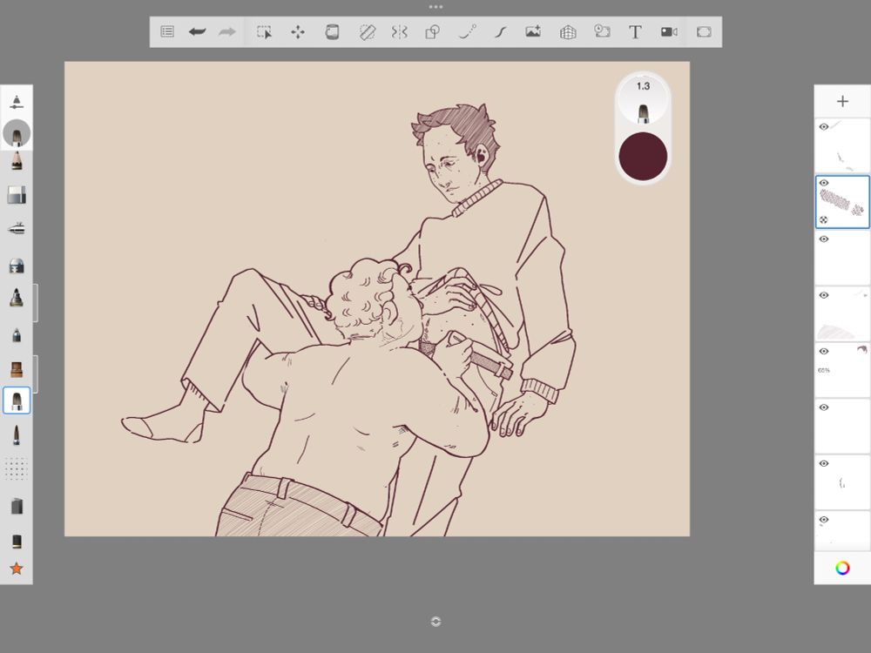This screenshot has width=871, height=653.
Task: Open the main menu icon
Action: tap(165, 31)
